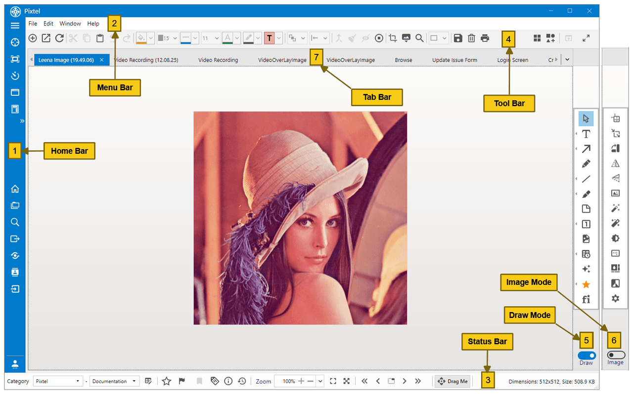Open the Window menu
The width and height of the screenshot is (633, 394).
pos(70,23)
